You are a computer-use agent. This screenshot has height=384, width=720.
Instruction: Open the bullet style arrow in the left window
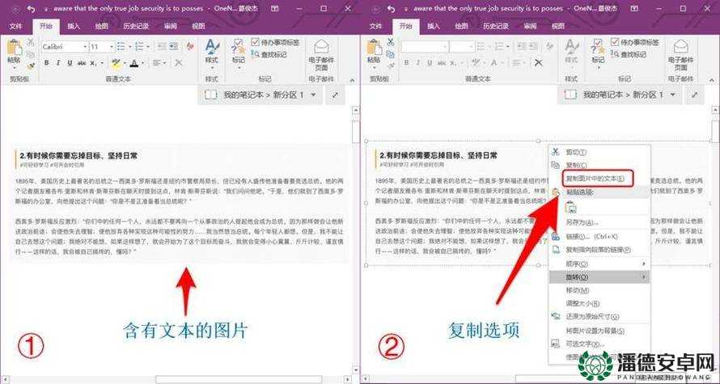(130, 47)
